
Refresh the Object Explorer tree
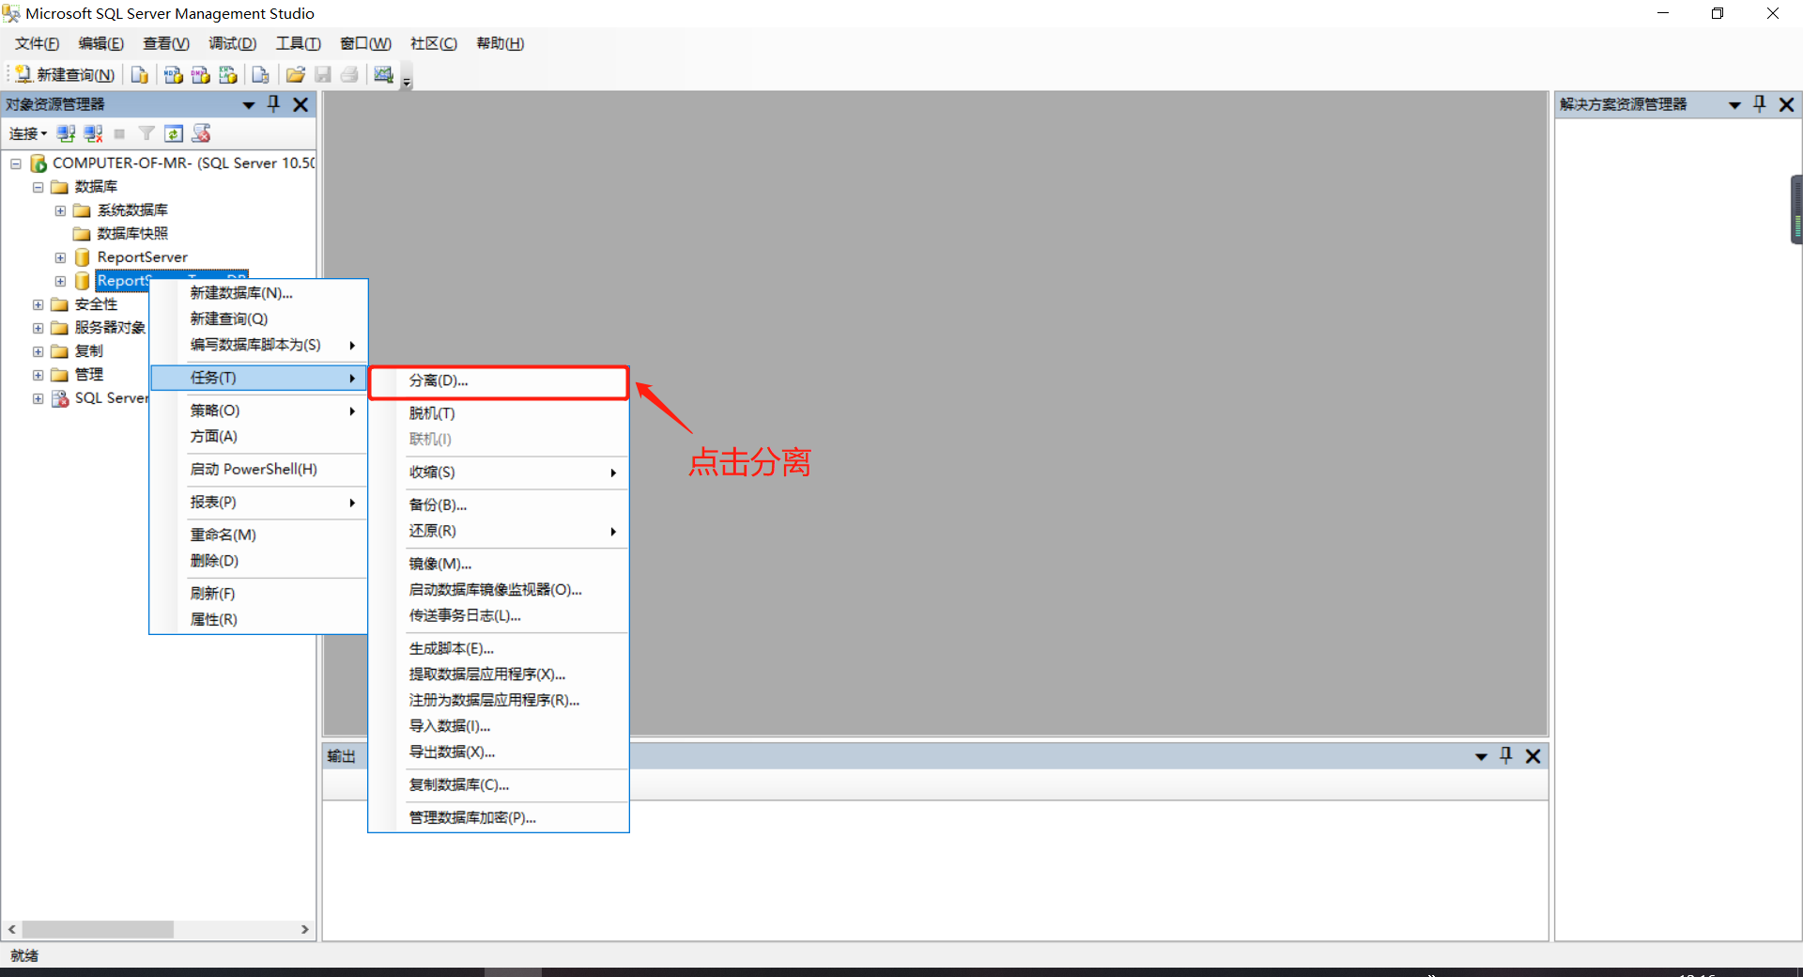click(174, 133)
